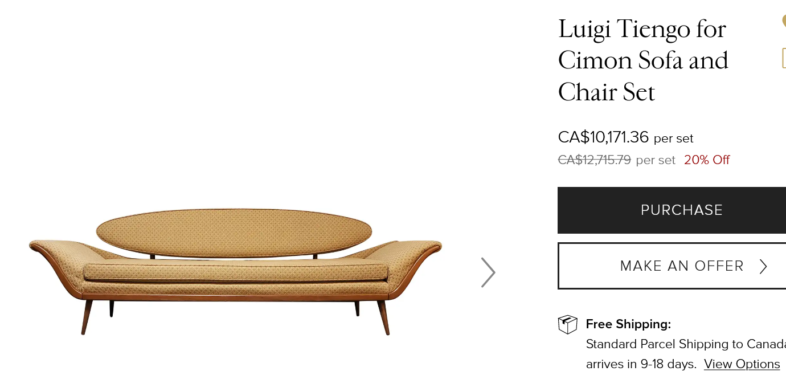Click the arrow inside Make an Offer

763,266
